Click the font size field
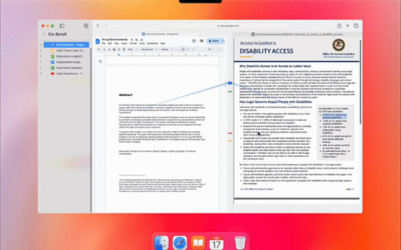This screenshot has width=401, height=250. coord(183,49)
